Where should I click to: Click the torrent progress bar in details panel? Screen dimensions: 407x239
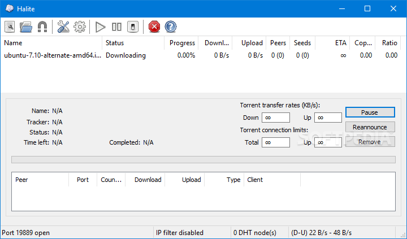pos(203,159)
